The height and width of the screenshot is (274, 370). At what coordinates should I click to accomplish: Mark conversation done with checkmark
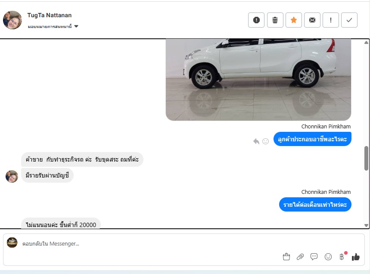349,20
